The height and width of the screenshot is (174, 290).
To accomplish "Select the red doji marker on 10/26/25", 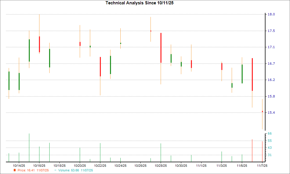I will pos(151,30).
